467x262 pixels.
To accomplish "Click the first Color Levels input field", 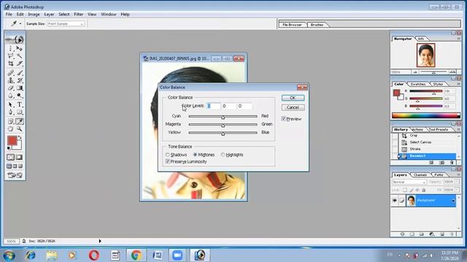I will pyautogui.click(x=214, y=106).
